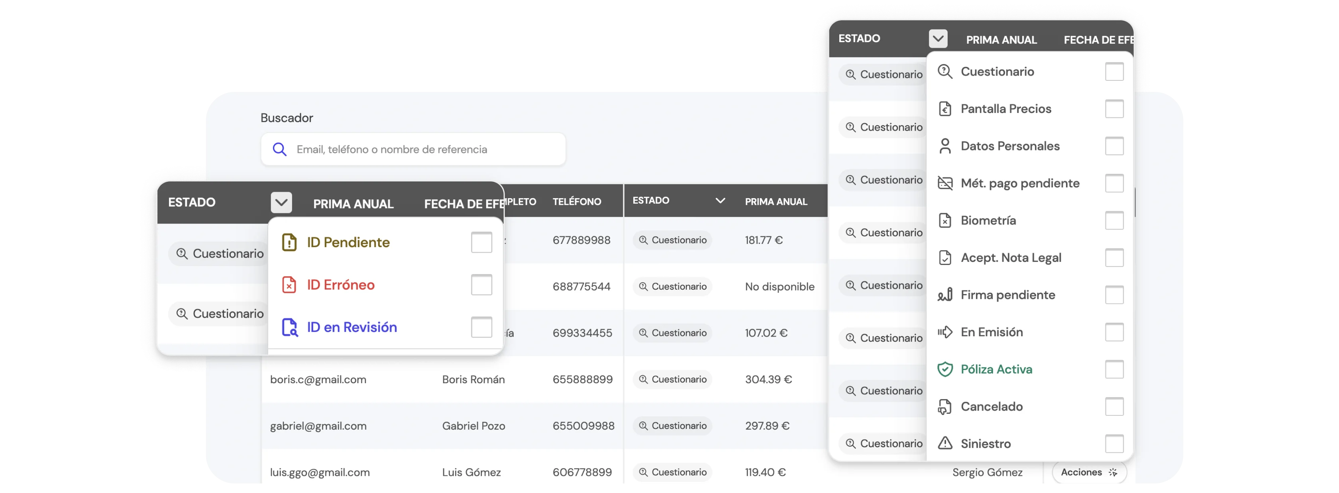
Task: Click the No disponible premium value
Action: click(x=779, y=287)
